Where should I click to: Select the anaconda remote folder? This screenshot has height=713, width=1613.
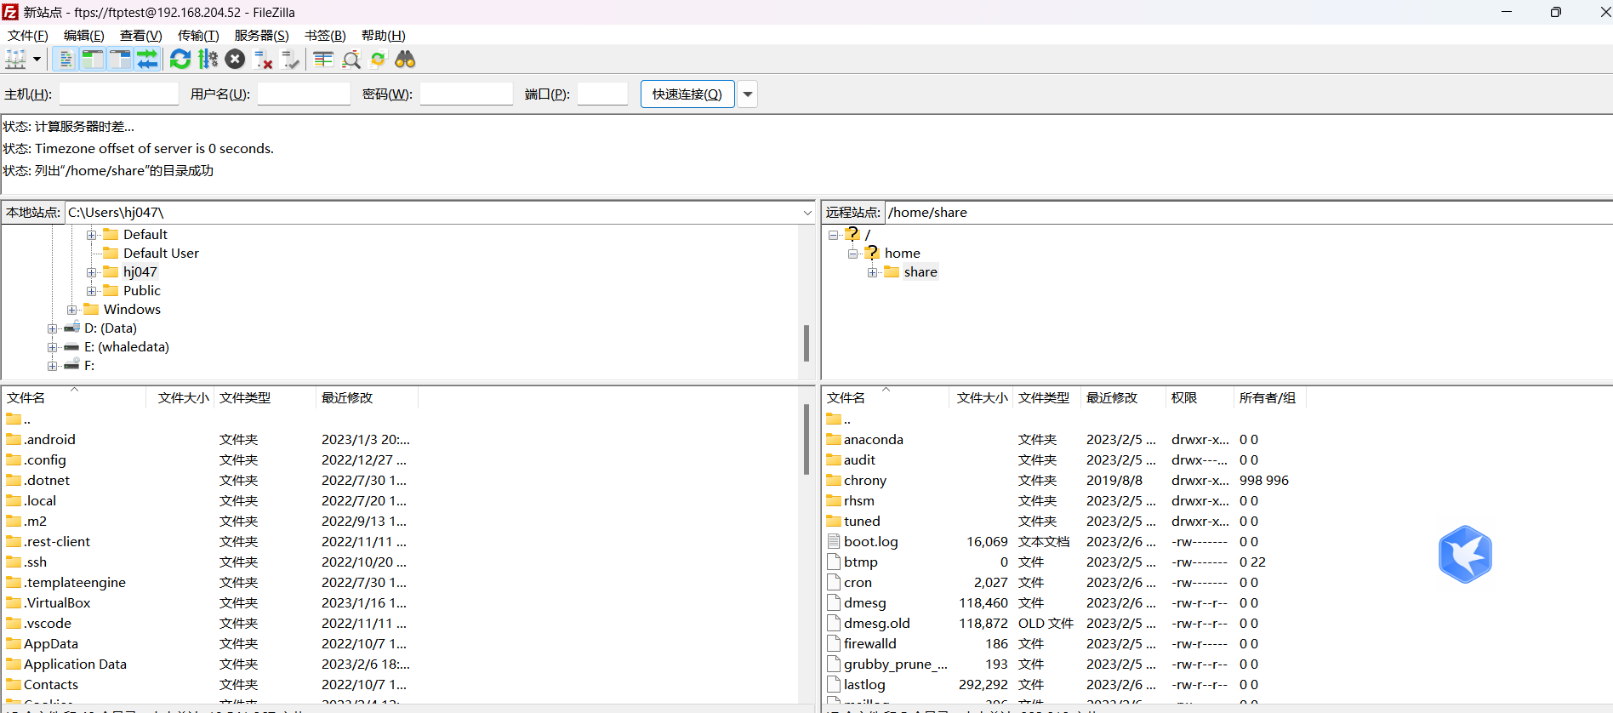pyautogui.click(x=873, y=440)
